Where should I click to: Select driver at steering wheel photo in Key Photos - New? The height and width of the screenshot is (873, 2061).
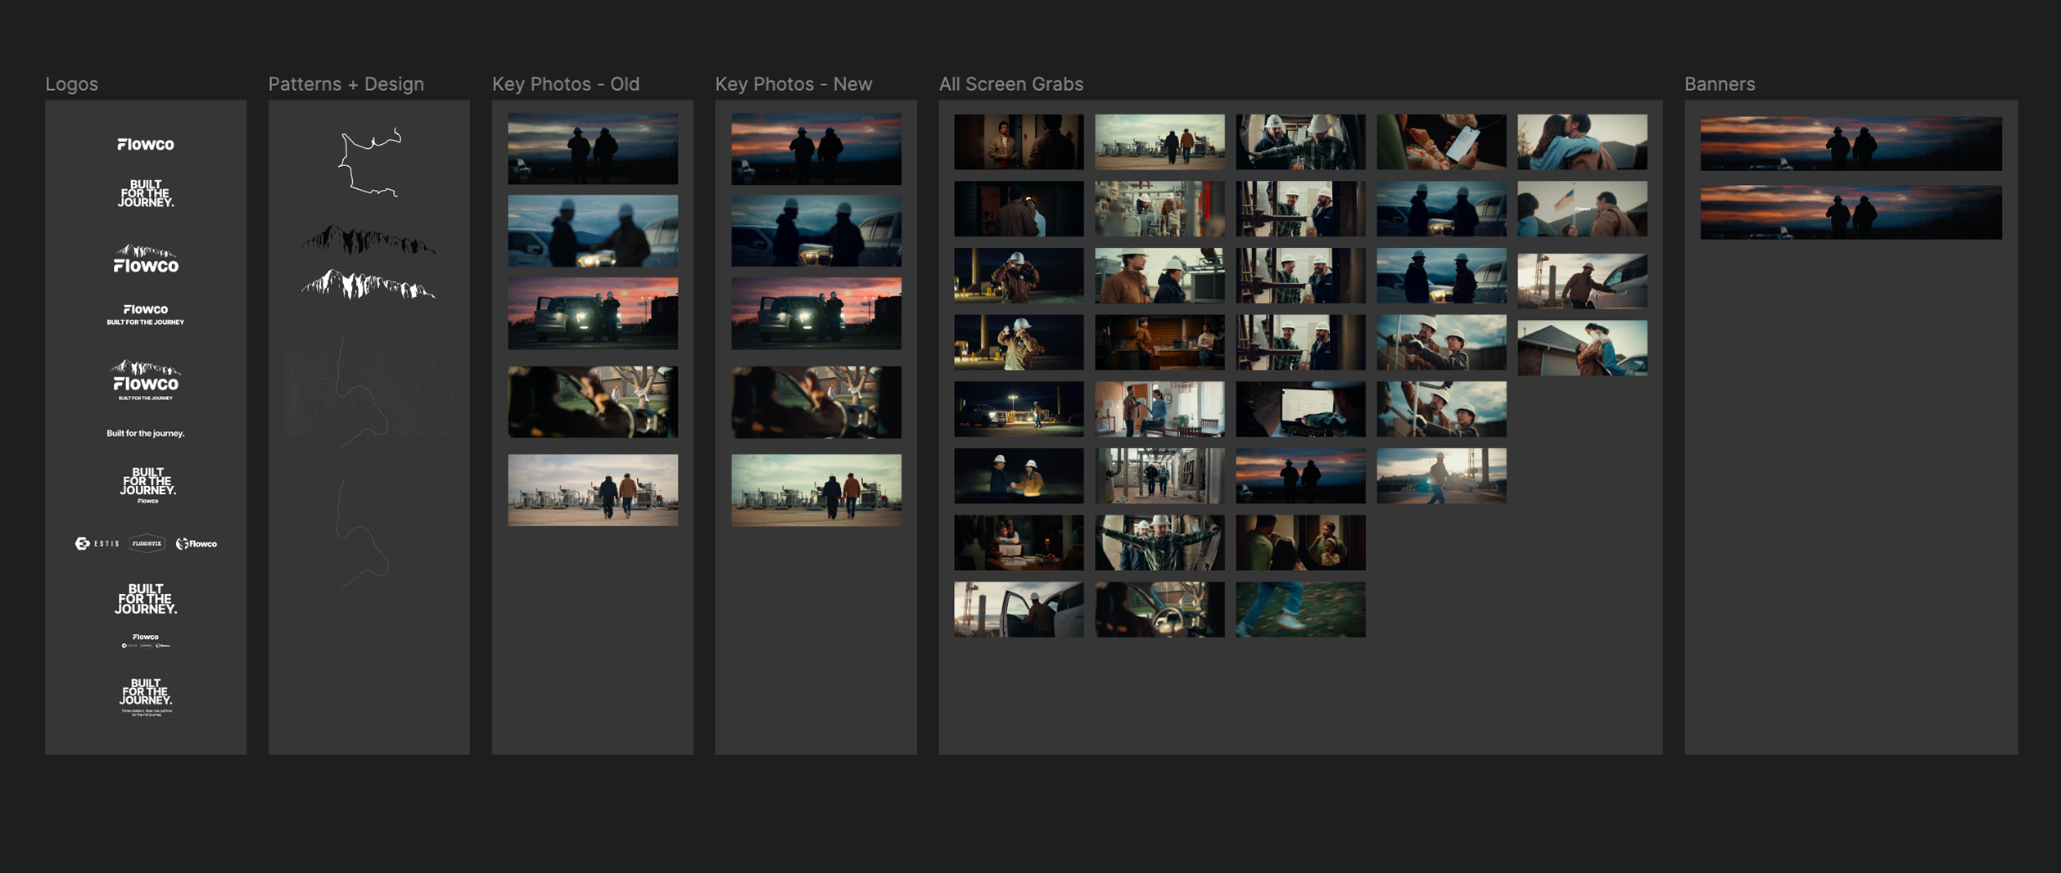tap(816, 402)
